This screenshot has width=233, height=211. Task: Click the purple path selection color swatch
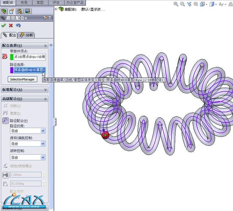(12, 70)
